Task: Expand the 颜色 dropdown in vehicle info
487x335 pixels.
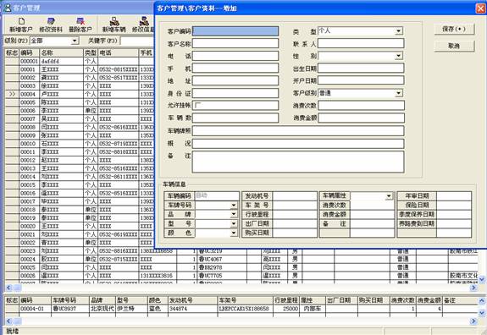Action: [x=234, y=233]
